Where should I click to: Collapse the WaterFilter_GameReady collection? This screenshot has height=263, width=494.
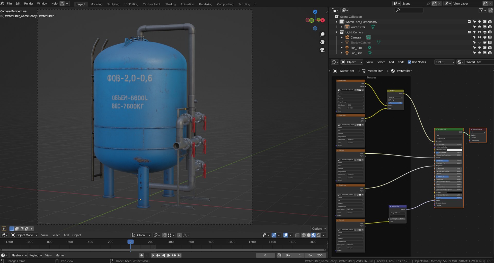[337, 22]
